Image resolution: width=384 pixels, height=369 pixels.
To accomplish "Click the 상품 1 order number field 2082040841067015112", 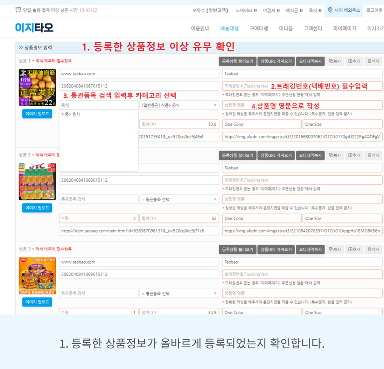I will point(139,86).
